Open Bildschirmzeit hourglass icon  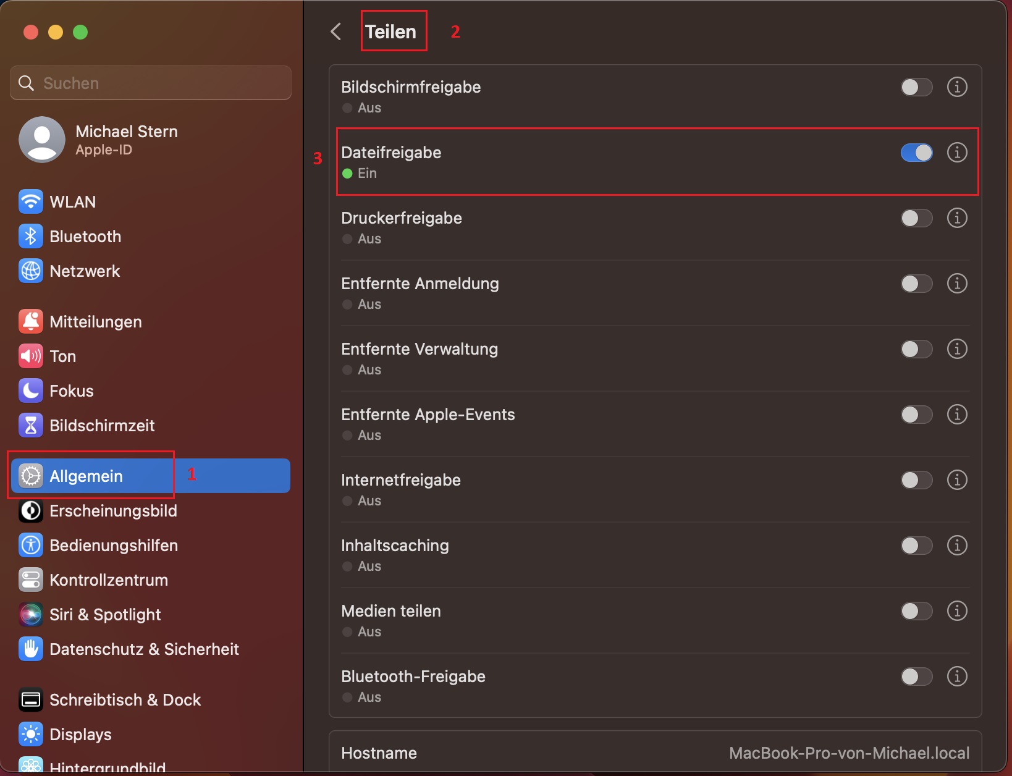31,425
